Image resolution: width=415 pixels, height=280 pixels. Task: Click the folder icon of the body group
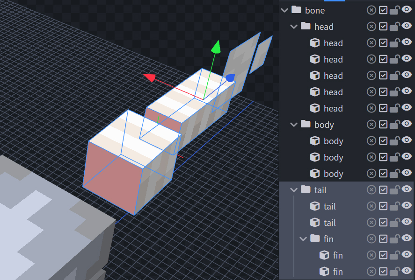coord(306,124)
